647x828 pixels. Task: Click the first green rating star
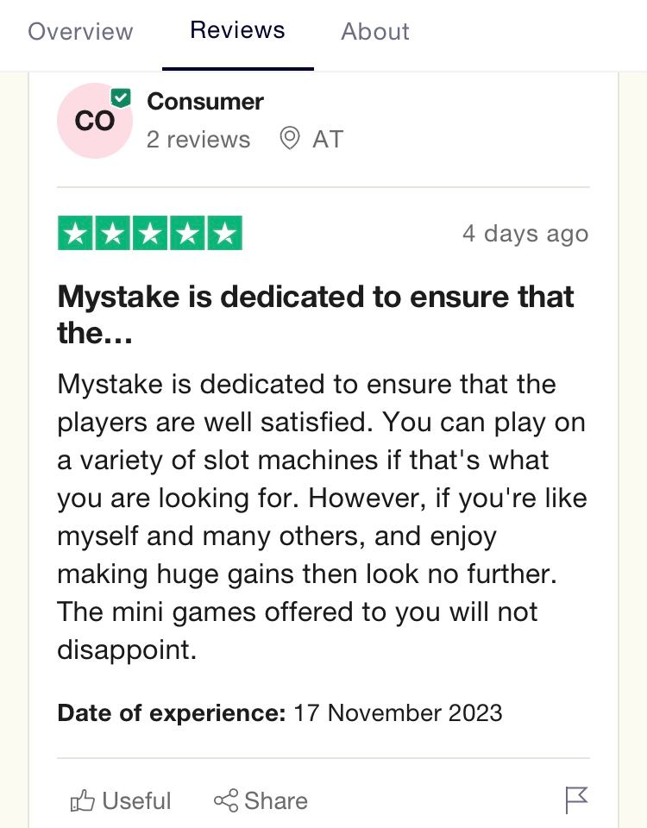pyautogui.click(x=76, y=234)
